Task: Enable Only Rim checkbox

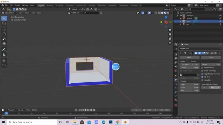Action: tap(202, 80)
